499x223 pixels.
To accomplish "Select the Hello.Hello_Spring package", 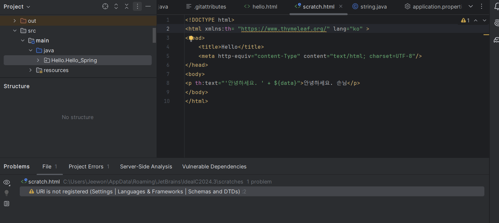I will [78, 60].
